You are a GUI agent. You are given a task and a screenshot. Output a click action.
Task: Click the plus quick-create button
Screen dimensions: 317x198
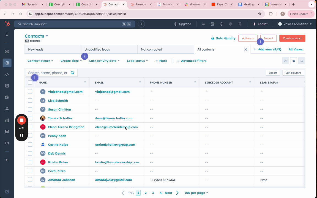pos(141,24)
